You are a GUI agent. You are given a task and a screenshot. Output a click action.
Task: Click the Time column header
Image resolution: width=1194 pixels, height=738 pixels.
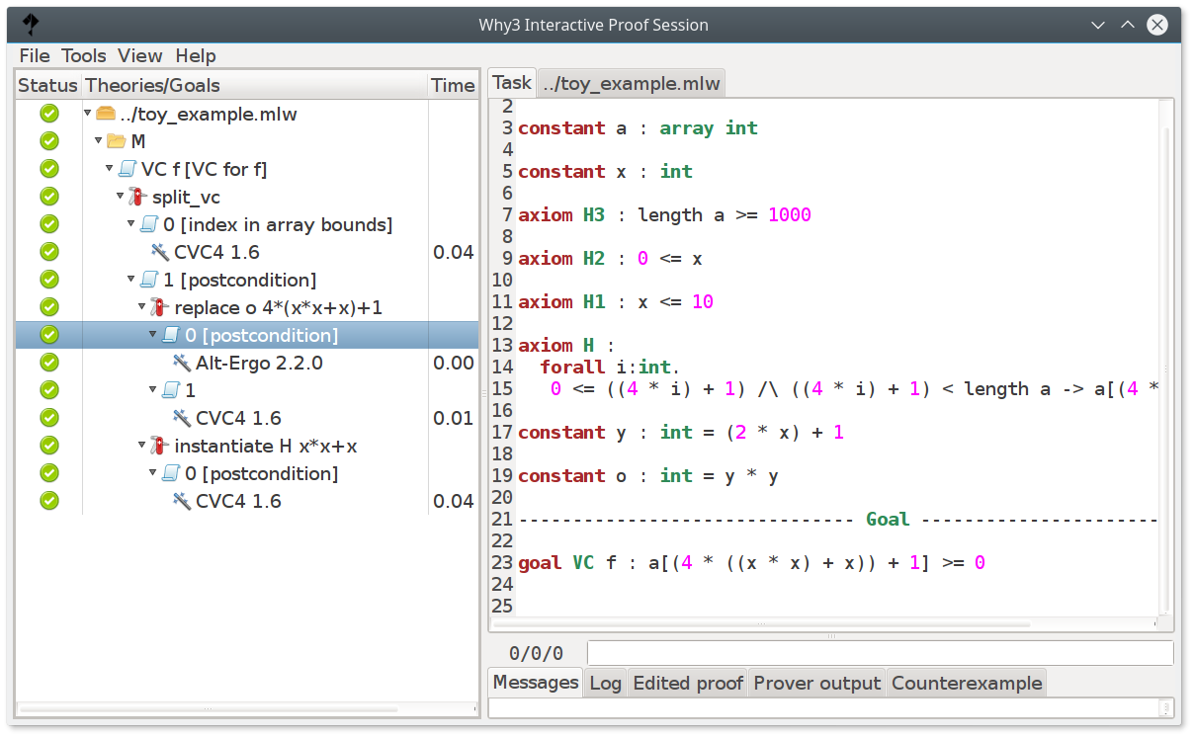453,86
